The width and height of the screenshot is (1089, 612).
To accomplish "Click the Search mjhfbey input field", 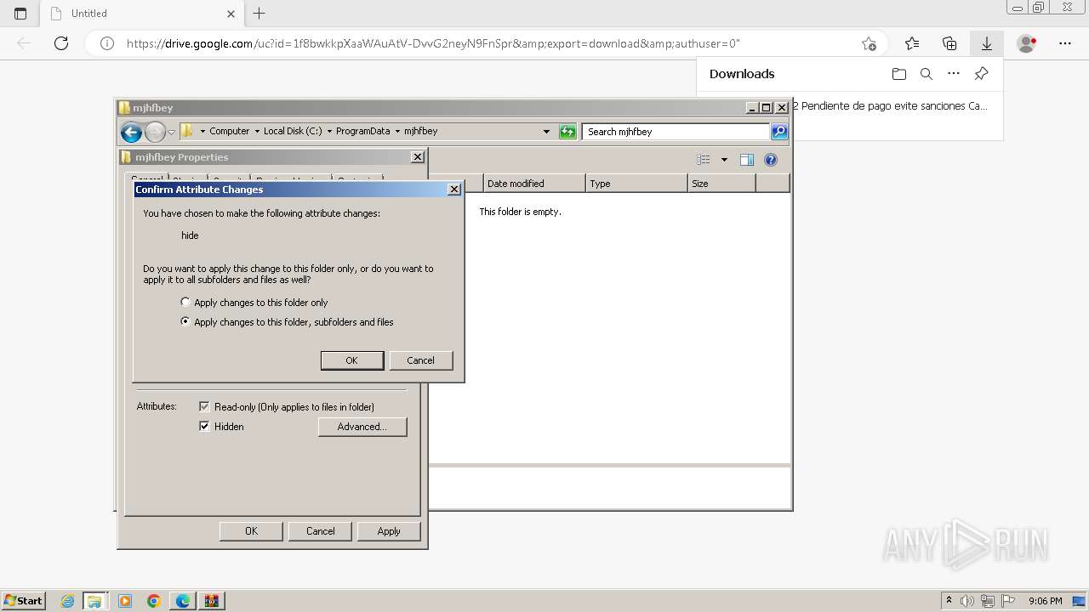I will click(676, 132).
